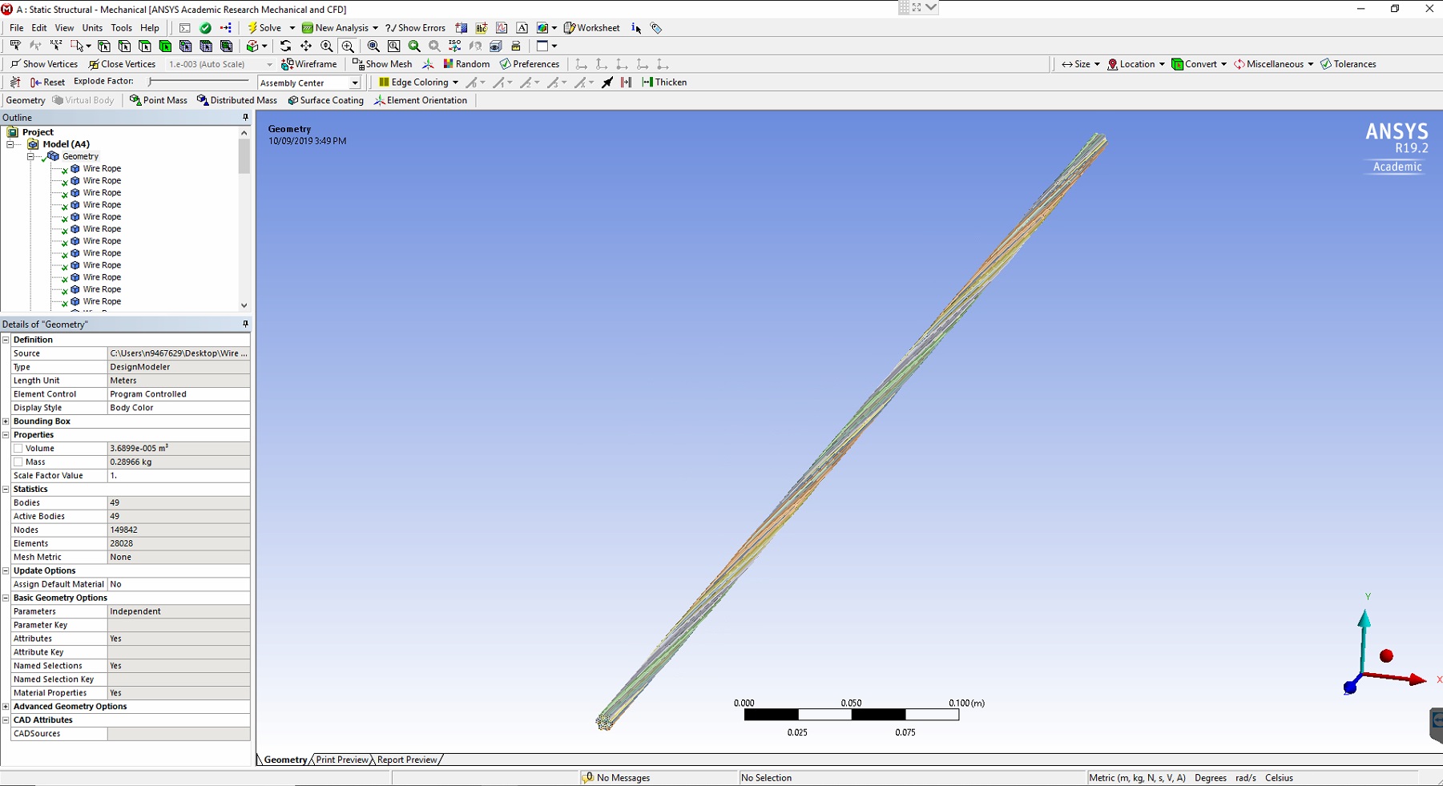Select the Wireframe display icon

(x=308, y=64)
